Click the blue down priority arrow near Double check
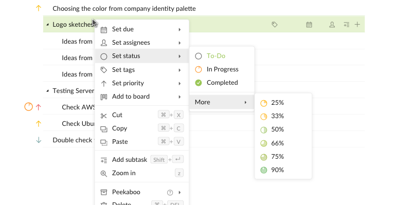Image resolution: width=395 pixels, height=205 pixels. point(39,140)
